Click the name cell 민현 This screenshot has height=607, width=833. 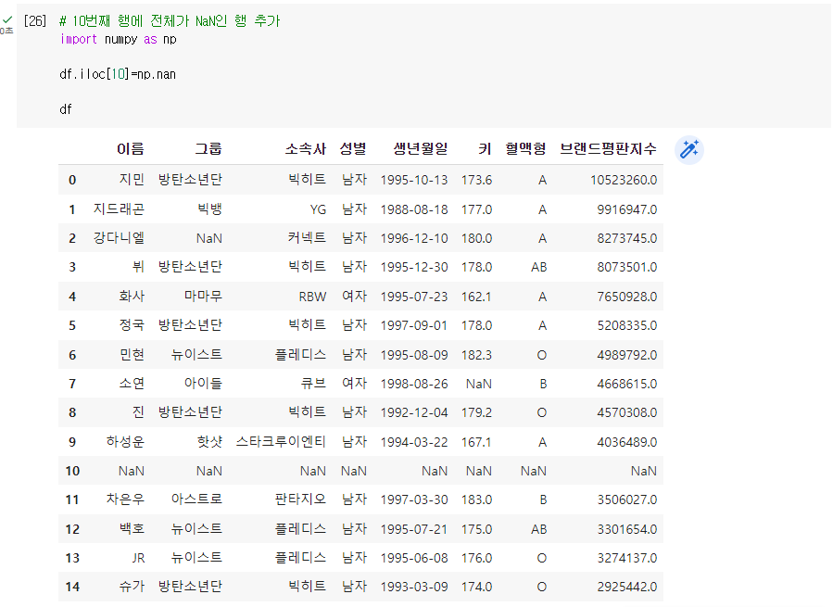click(x=132, y=355)
